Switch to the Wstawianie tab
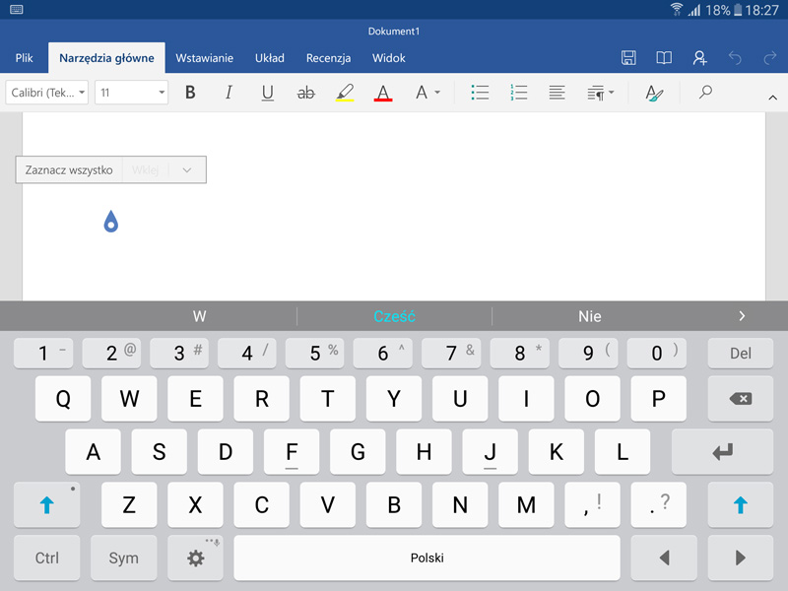Viewport: 788px width, 591px height. coord(205,58)
